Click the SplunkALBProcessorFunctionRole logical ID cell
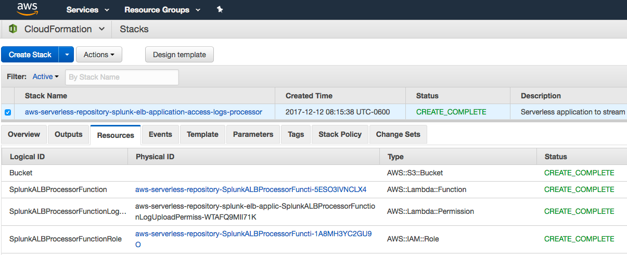The width and height of the screenshot is (627, 255). (x=66, y=239)
